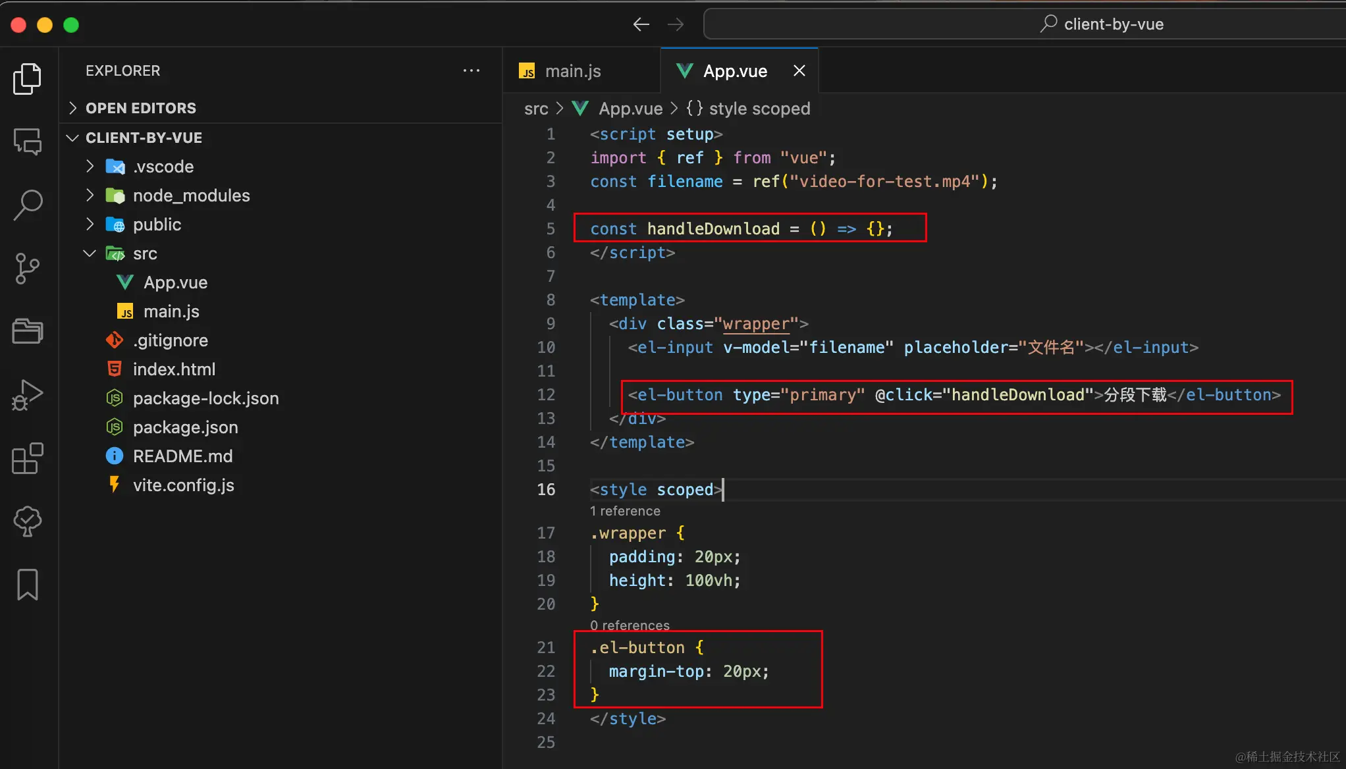This screenshot has width=1346, height=769.
Task: Click the node icon beside package-lock.json
Action: [115, 398]
